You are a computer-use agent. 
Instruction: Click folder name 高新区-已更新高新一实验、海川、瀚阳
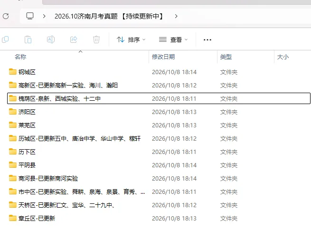[x=68, y=86]
